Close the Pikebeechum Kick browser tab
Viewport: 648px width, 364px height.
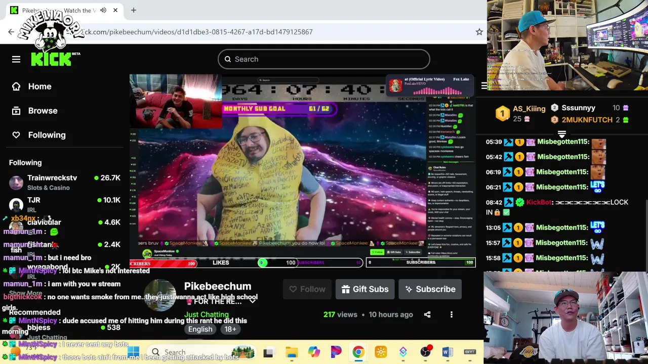tap(115, 10)
